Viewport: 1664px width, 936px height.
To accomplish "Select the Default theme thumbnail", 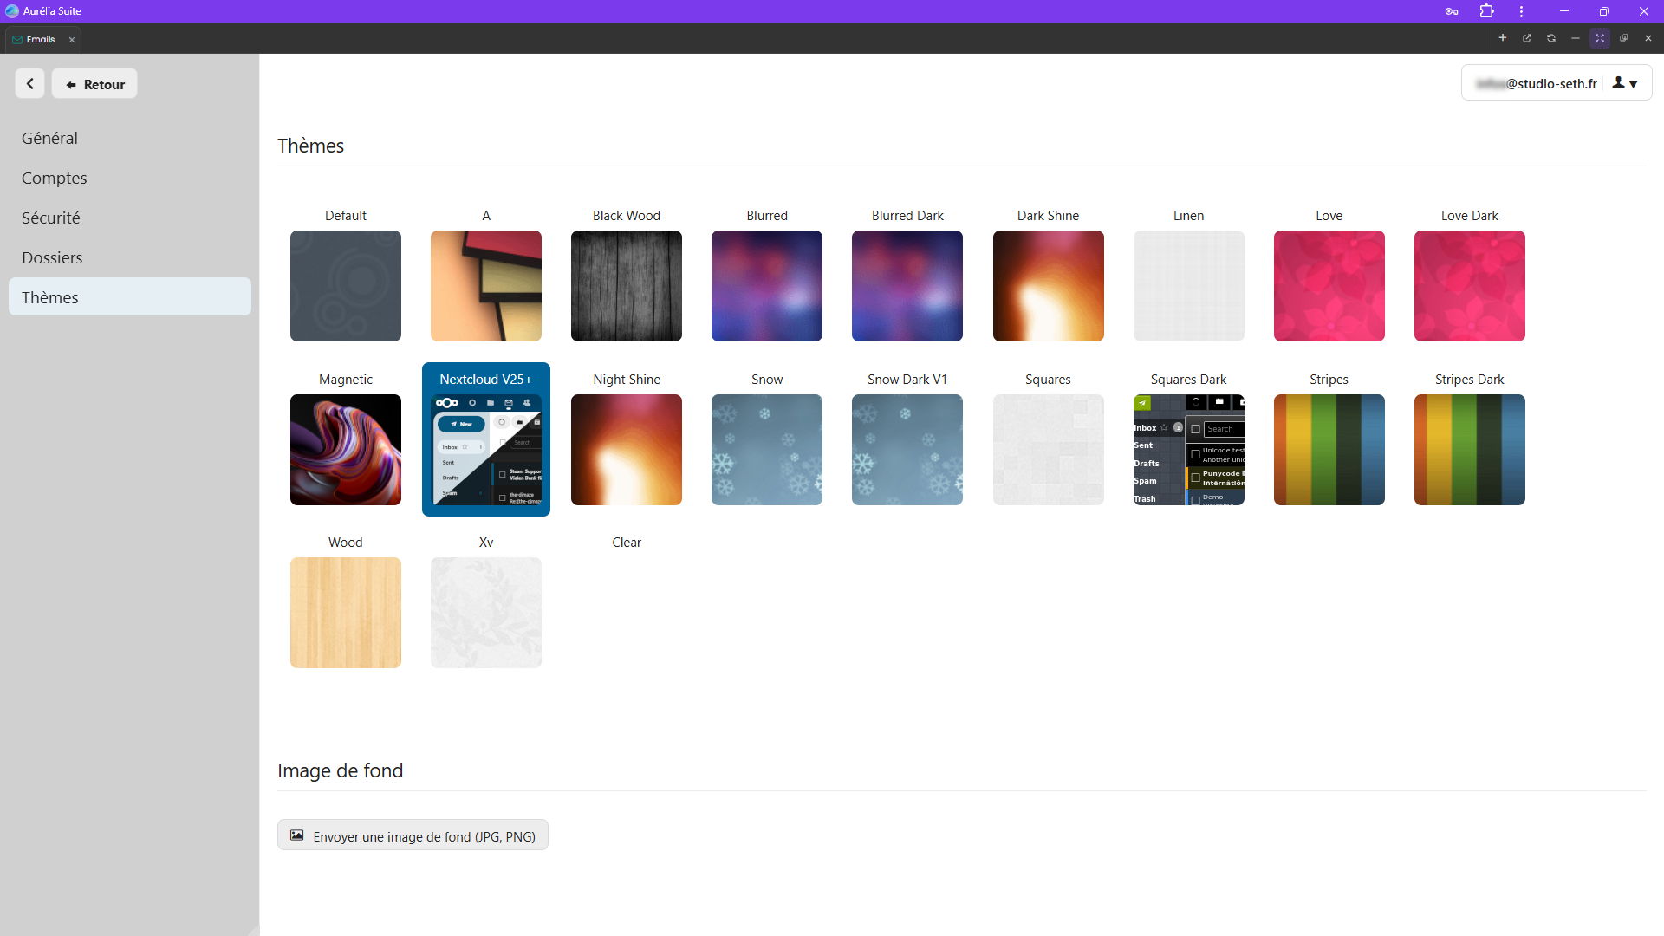I will coord(346,286).
